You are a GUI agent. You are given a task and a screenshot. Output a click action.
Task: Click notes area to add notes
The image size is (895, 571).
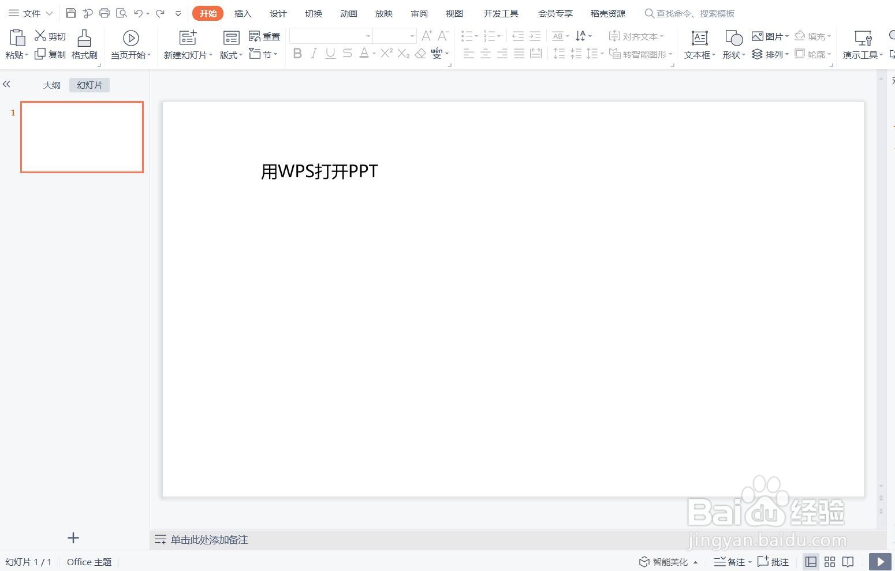(x=209, y=540)
